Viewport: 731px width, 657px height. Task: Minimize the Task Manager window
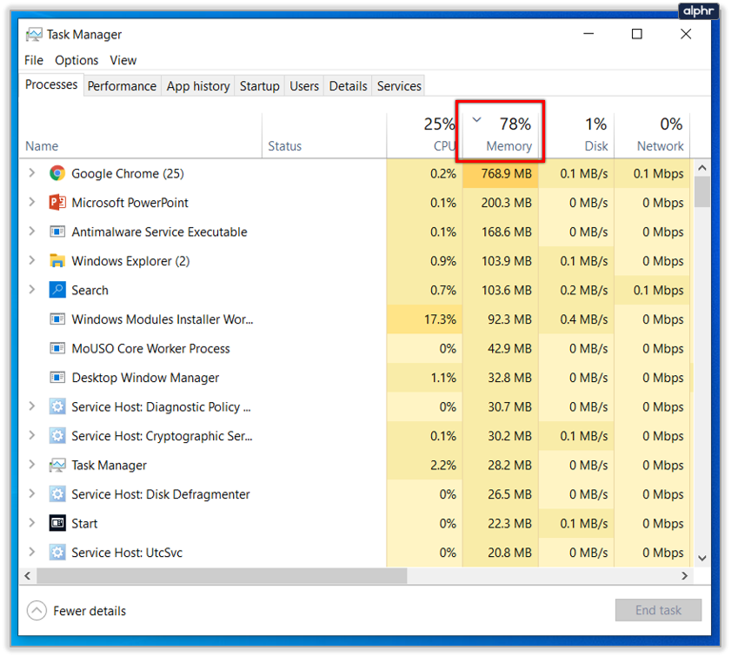[x=588, y=34]
